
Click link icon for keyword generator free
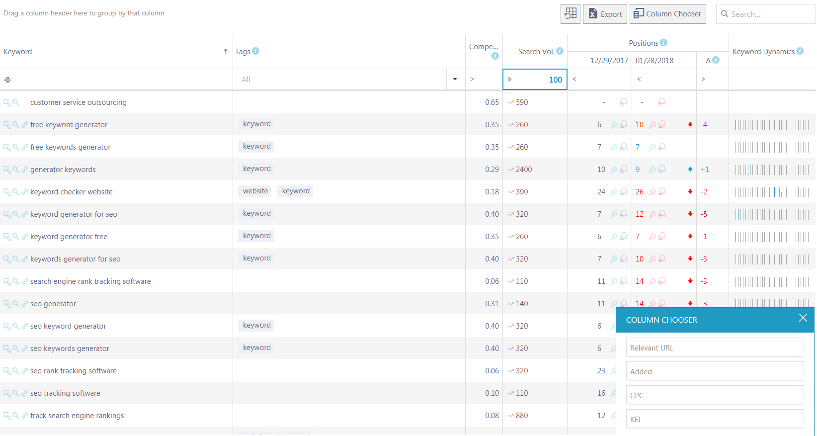(25, 237)
